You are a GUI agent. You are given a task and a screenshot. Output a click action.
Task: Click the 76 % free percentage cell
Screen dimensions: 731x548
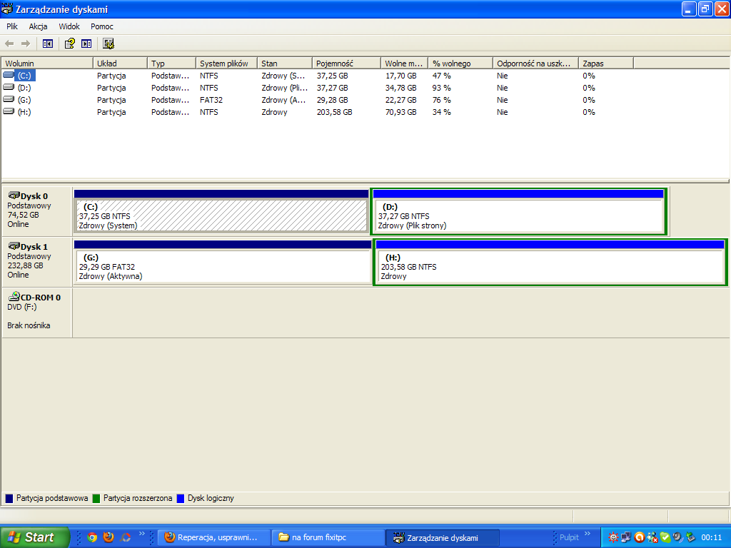441,100
